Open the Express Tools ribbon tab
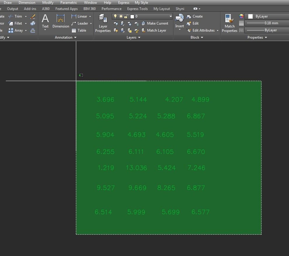289x256 pixels. click(137, 9)
